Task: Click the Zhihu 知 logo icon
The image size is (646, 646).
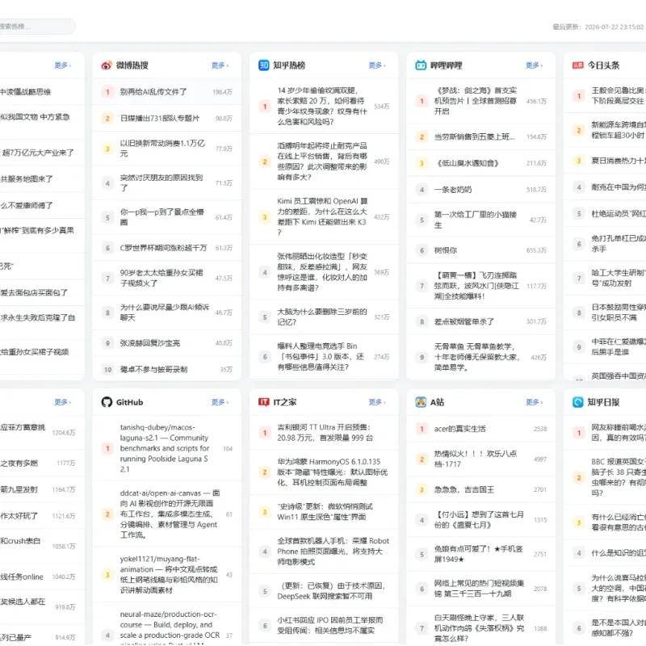Action: (264, 65)
